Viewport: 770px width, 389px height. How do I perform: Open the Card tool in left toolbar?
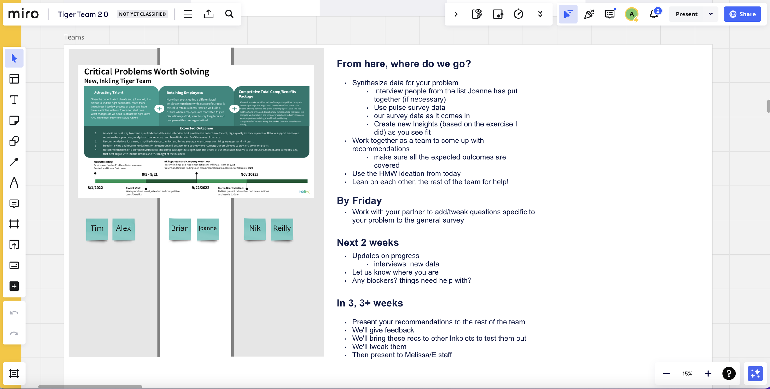coord(14,265)
